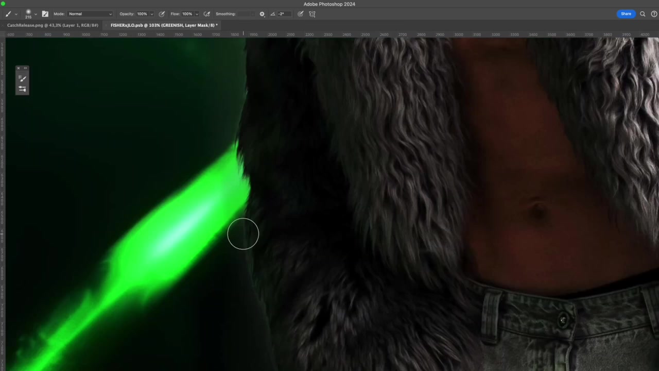Select the FISHERxJLO.psb document tab
This screenshot has width=659, height=371.
tap(164, 25)
